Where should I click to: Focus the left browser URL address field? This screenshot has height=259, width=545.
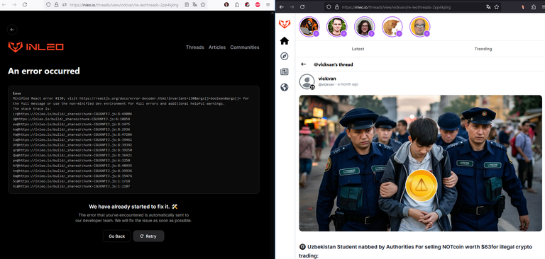point(123,5)
